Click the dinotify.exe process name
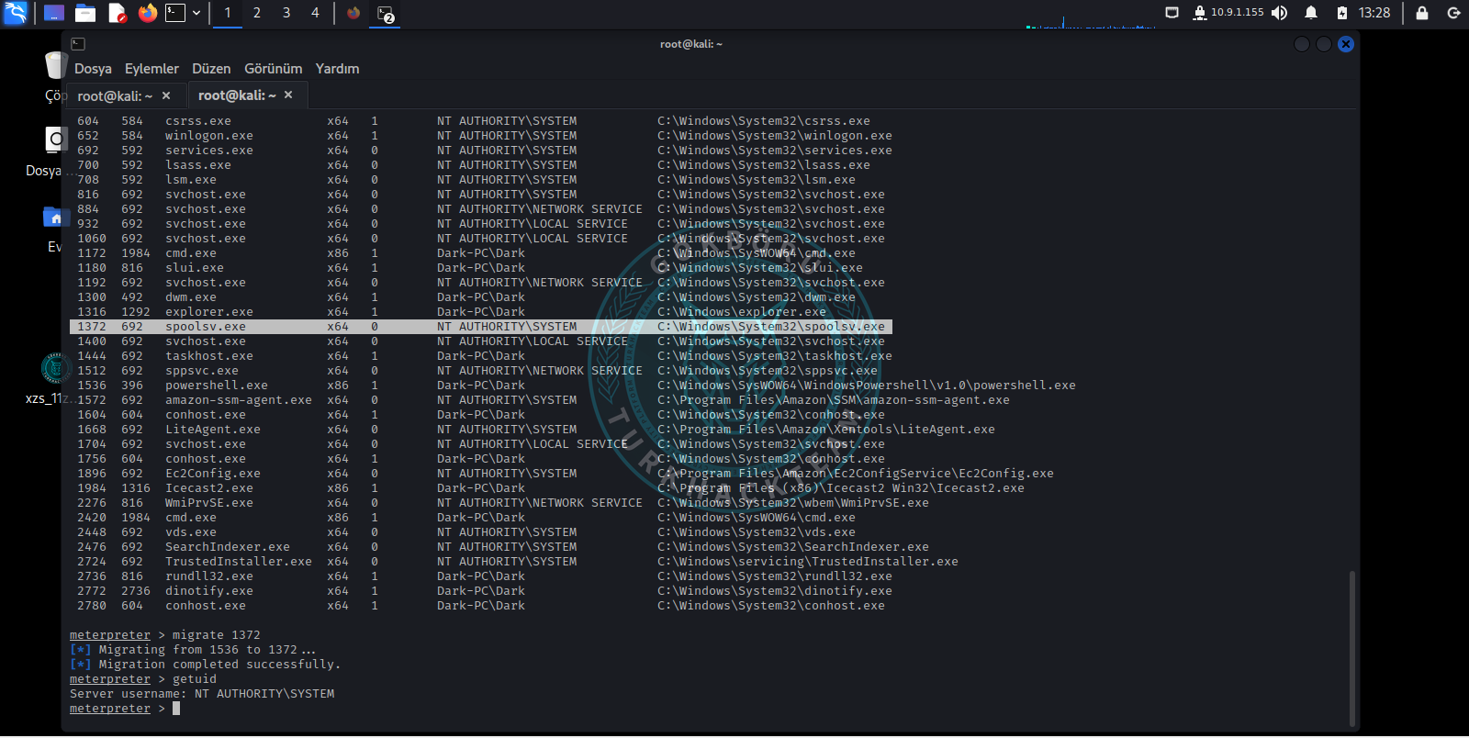 click(209, 591)
